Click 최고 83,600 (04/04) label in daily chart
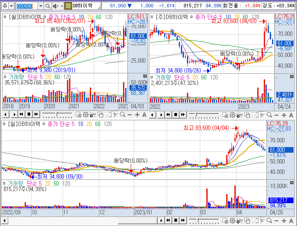The height and width of the screenshot is (226, 297). (206, 128)
